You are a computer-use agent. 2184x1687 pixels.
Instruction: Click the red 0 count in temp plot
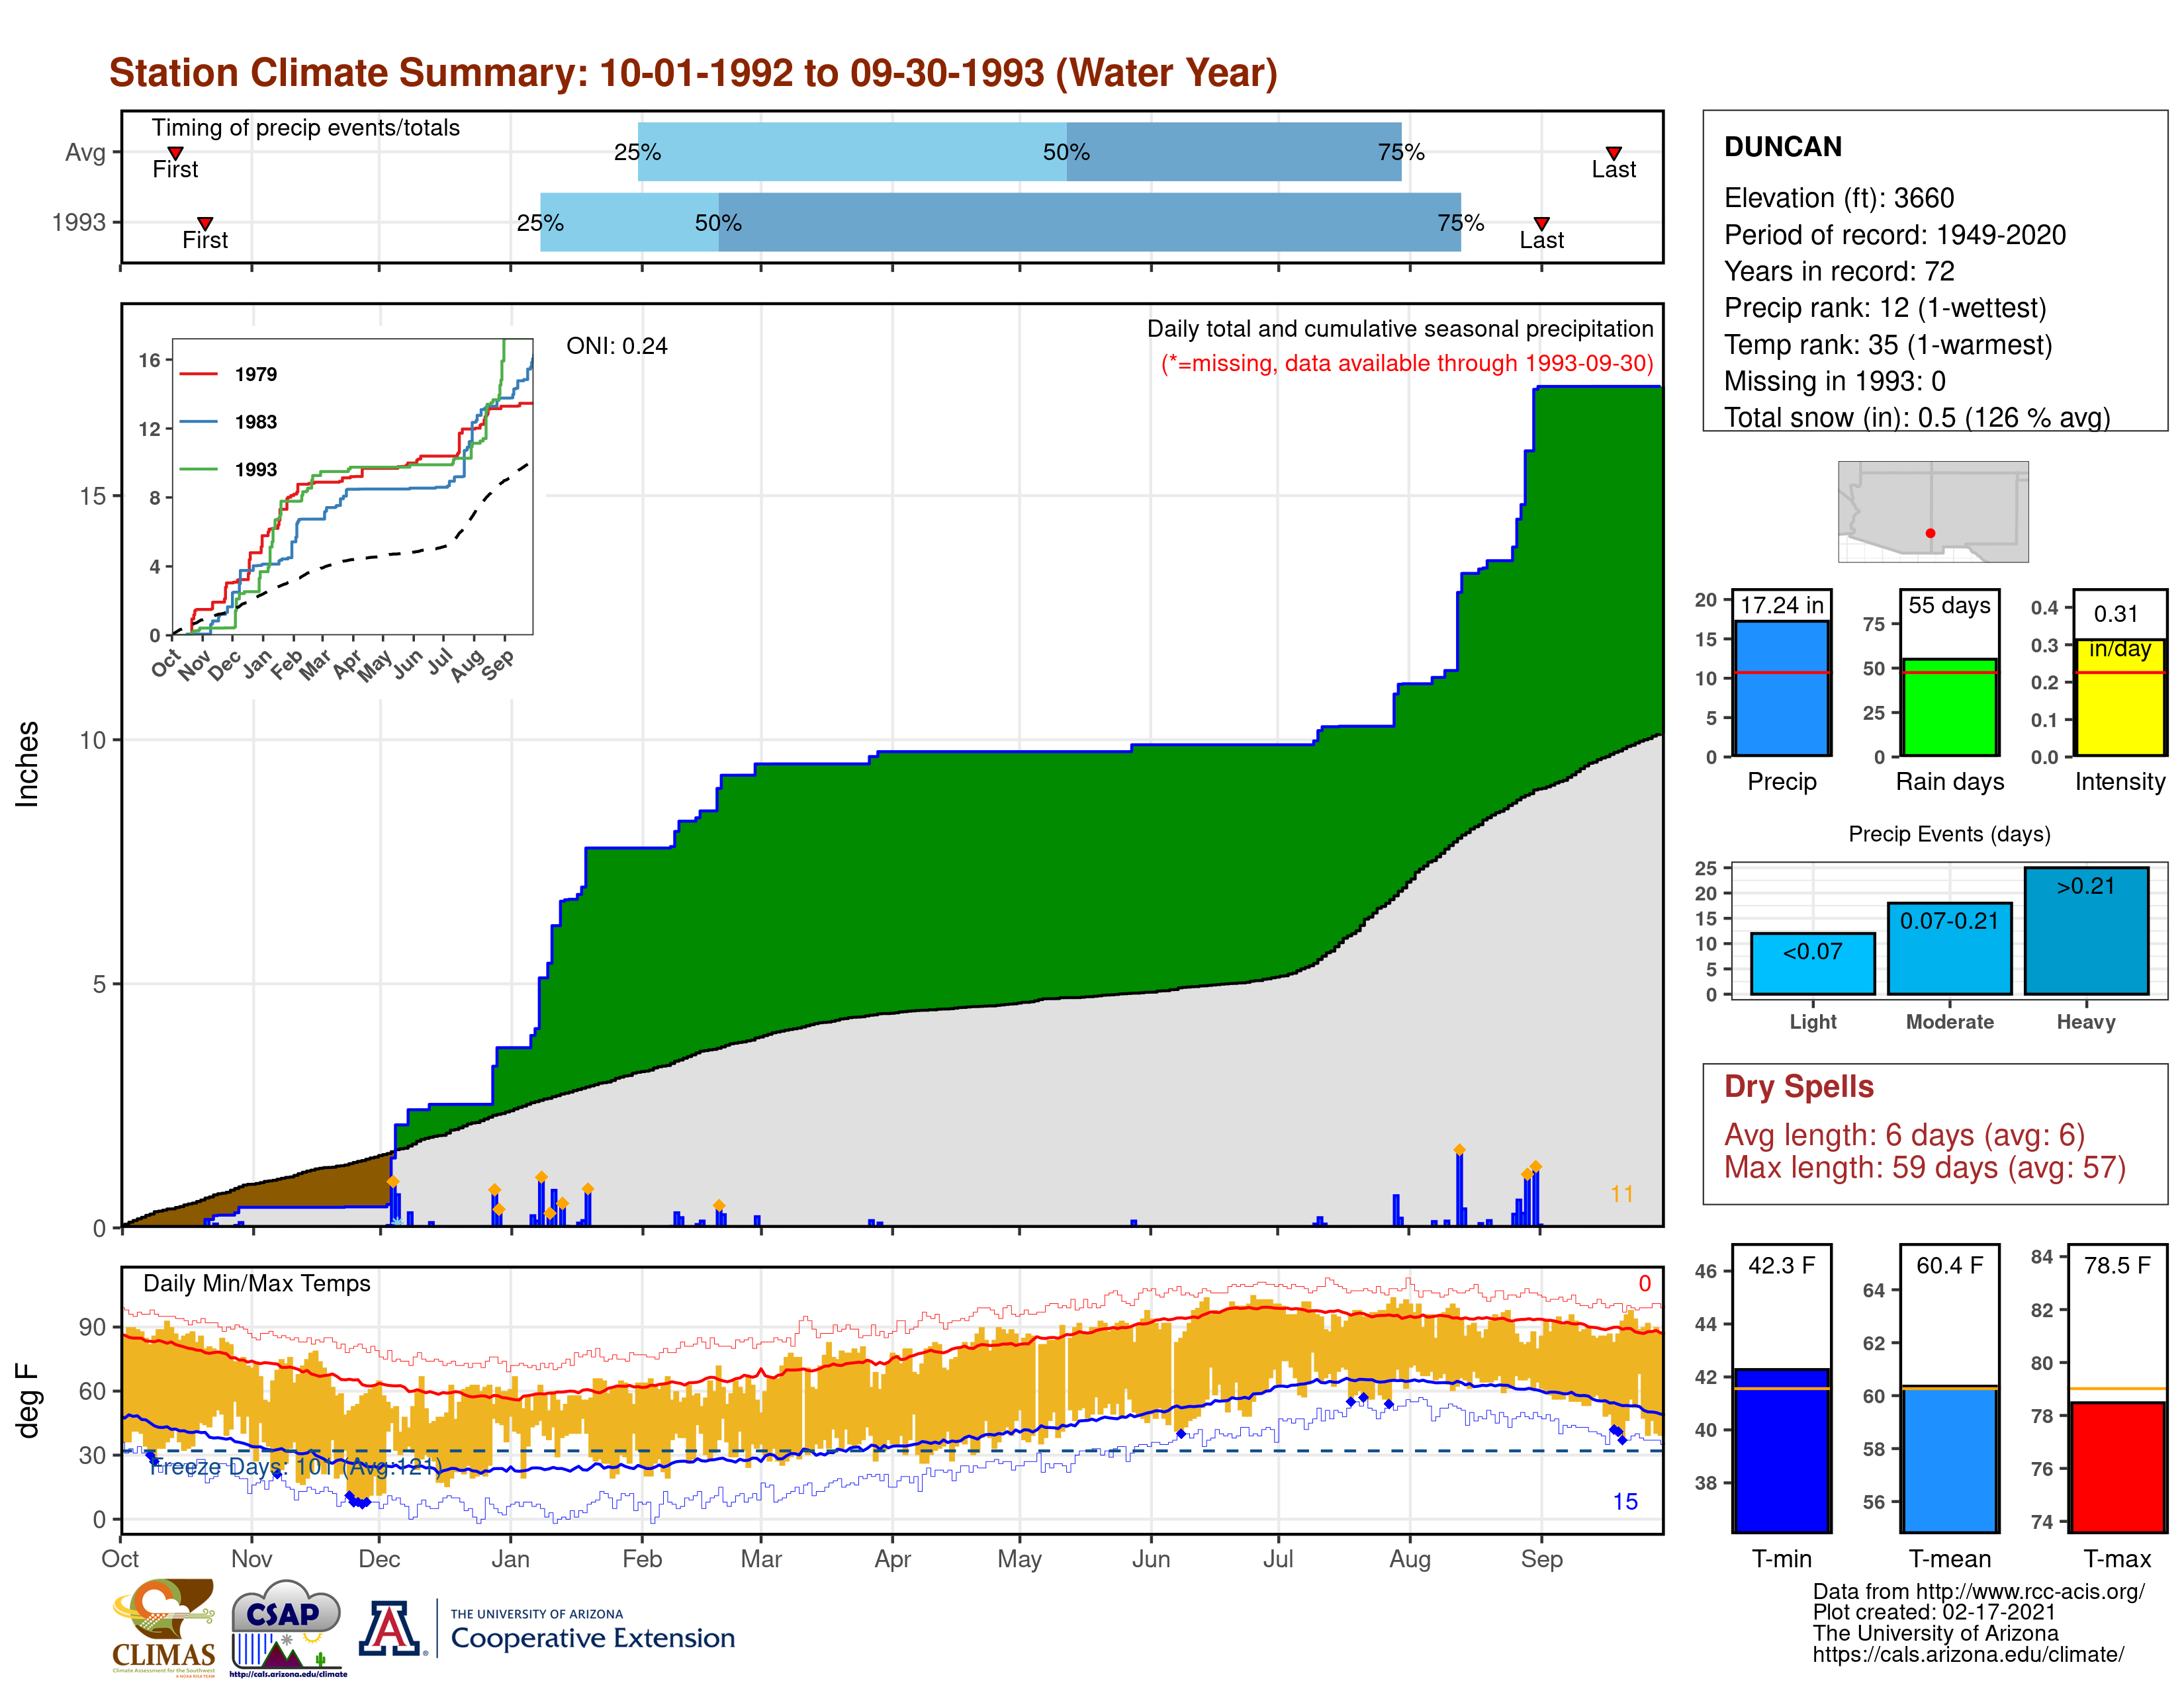click(x=1644, y=1283)
